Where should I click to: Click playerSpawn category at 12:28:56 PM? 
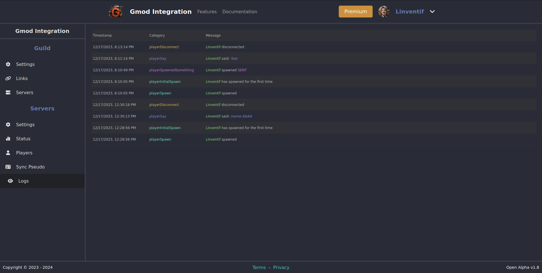[x=160, y=139]
